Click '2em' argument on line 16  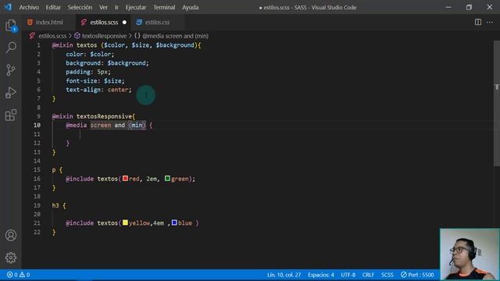(152, 179)
